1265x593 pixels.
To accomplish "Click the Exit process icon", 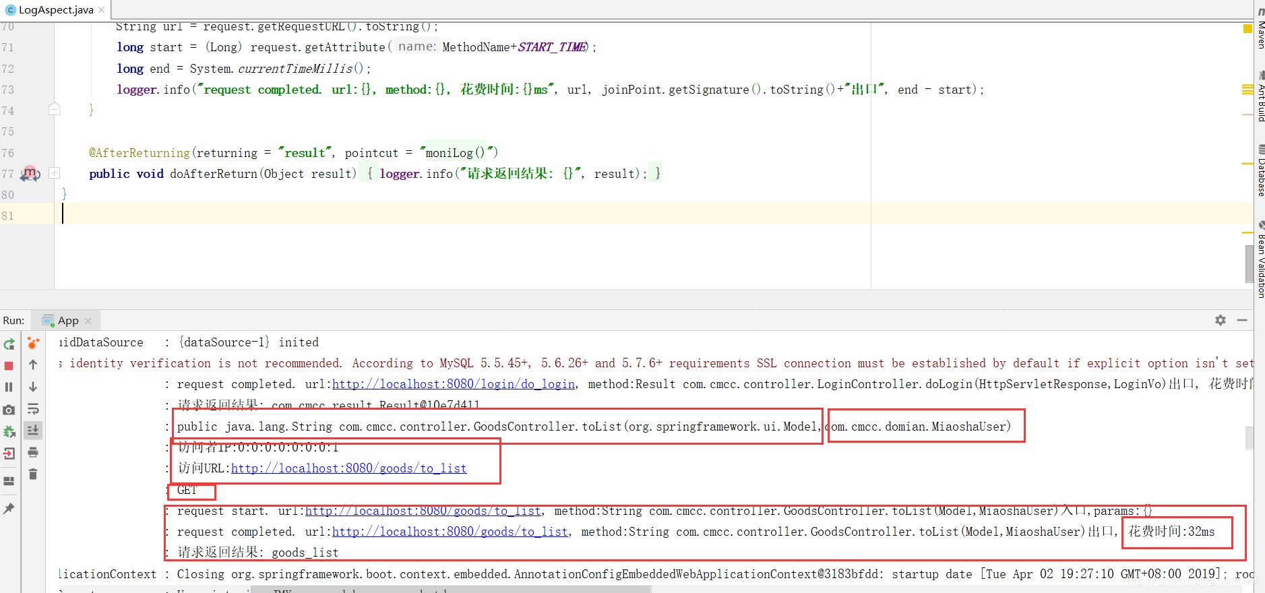I will (x=9, y=454).
